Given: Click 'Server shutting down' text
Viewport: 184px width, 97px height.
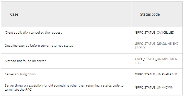Looking at the screenshot, I should tap(20, 74).
